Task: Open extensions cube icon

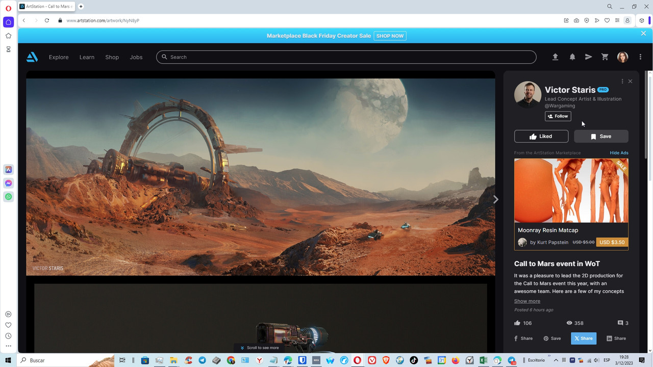Action: (x=642, y=20)
